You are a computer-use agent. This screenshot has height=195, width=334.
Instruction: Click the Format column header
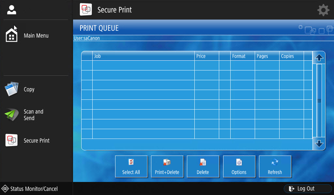pyautogui.click(x=243, y=56)
